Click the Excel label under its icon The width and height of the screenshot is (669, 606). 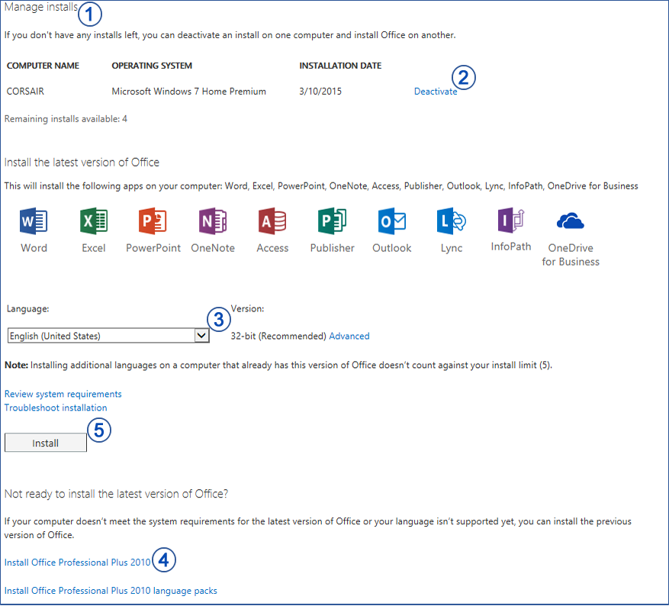coord(93,248)
